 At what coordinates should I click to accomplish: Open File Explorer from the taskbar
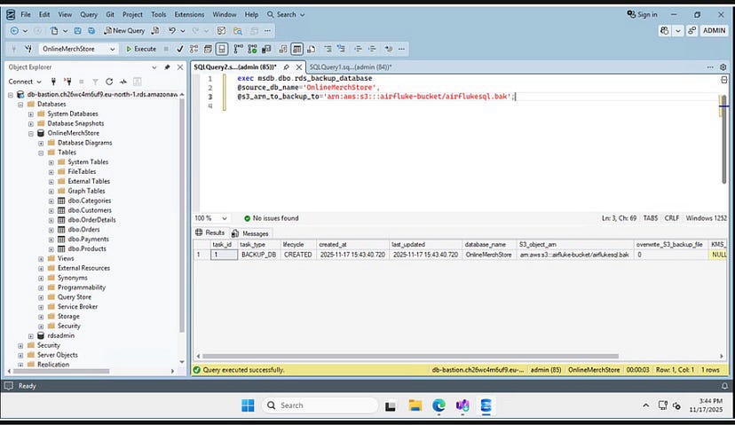click(415, 405)
